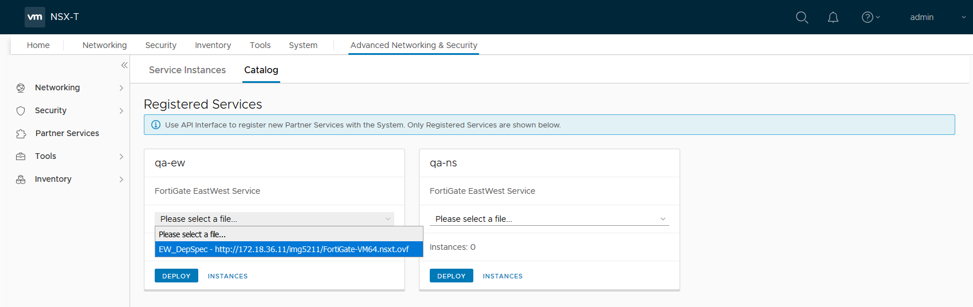Switch to the Service Instances tab
The image size is (973, 307).
click(x=187, y=70)
